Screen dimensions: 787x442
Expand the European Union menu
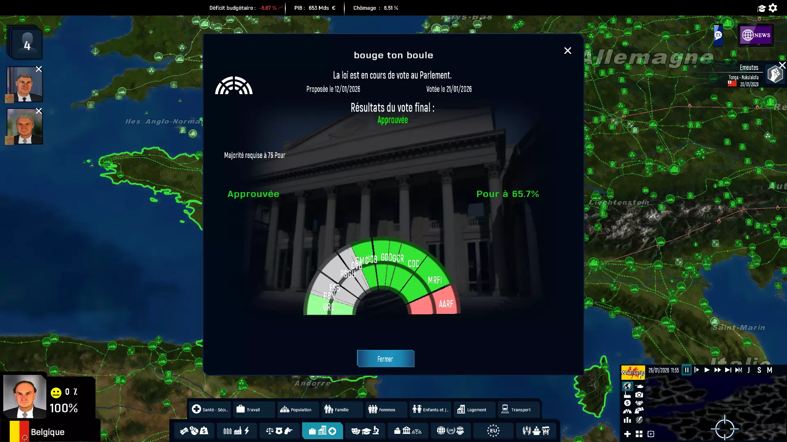493,431
